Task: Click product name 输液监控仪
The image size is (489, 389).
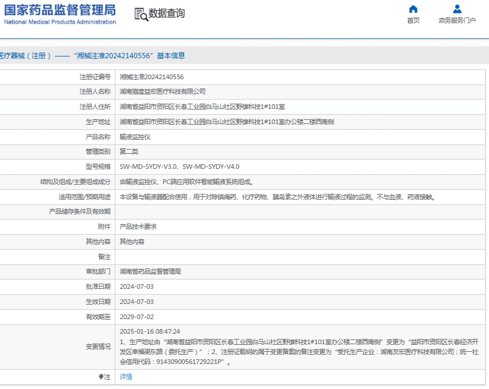Action: [x=135, y=137]
